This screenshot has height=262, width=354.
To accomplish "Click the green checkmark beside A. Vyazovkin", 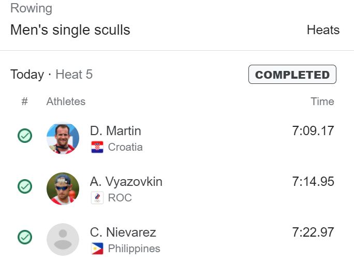I will 25,186.
